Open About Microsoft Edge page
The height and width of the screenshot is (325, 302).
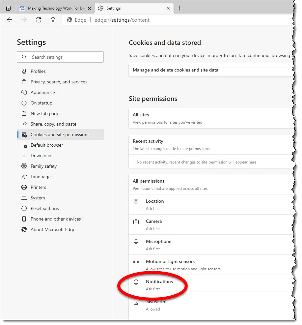tap(60, 229)
